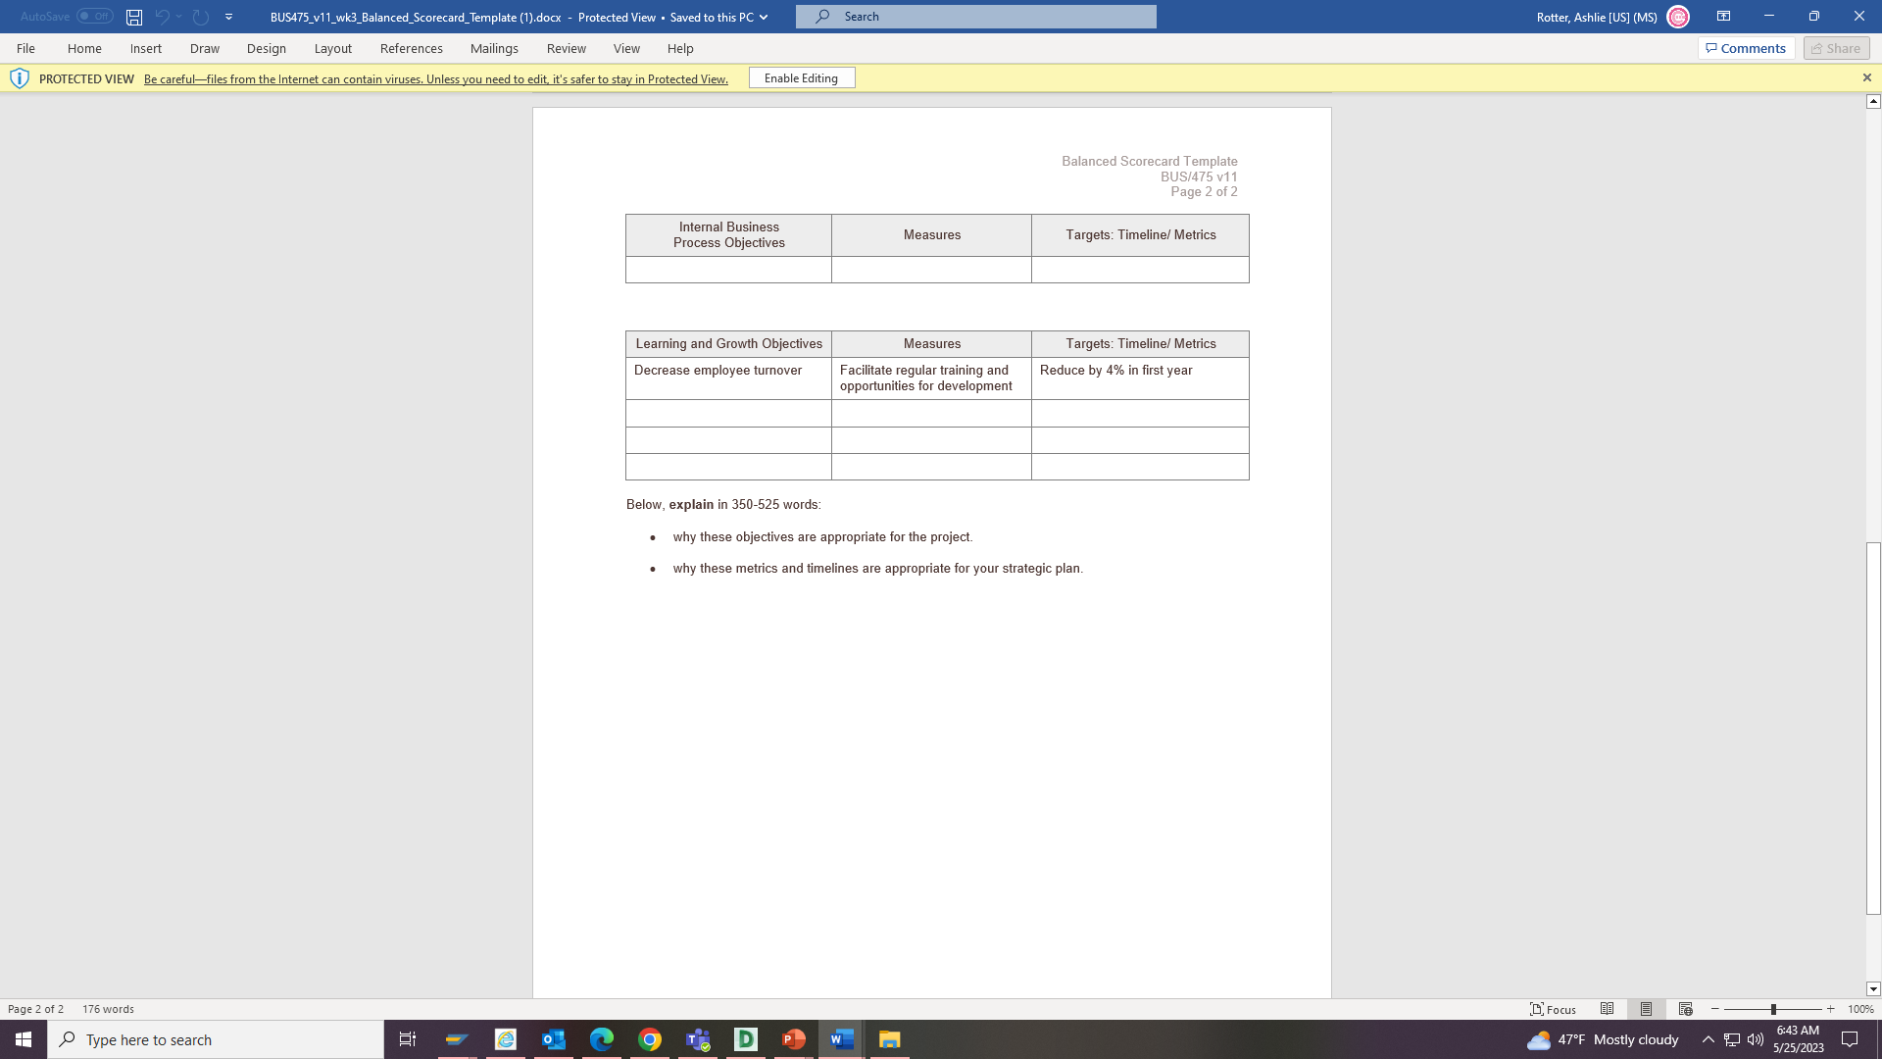Click the Enable Editing button
The width and height of the screenshot is (1882, 1059).
pos(801,77)
